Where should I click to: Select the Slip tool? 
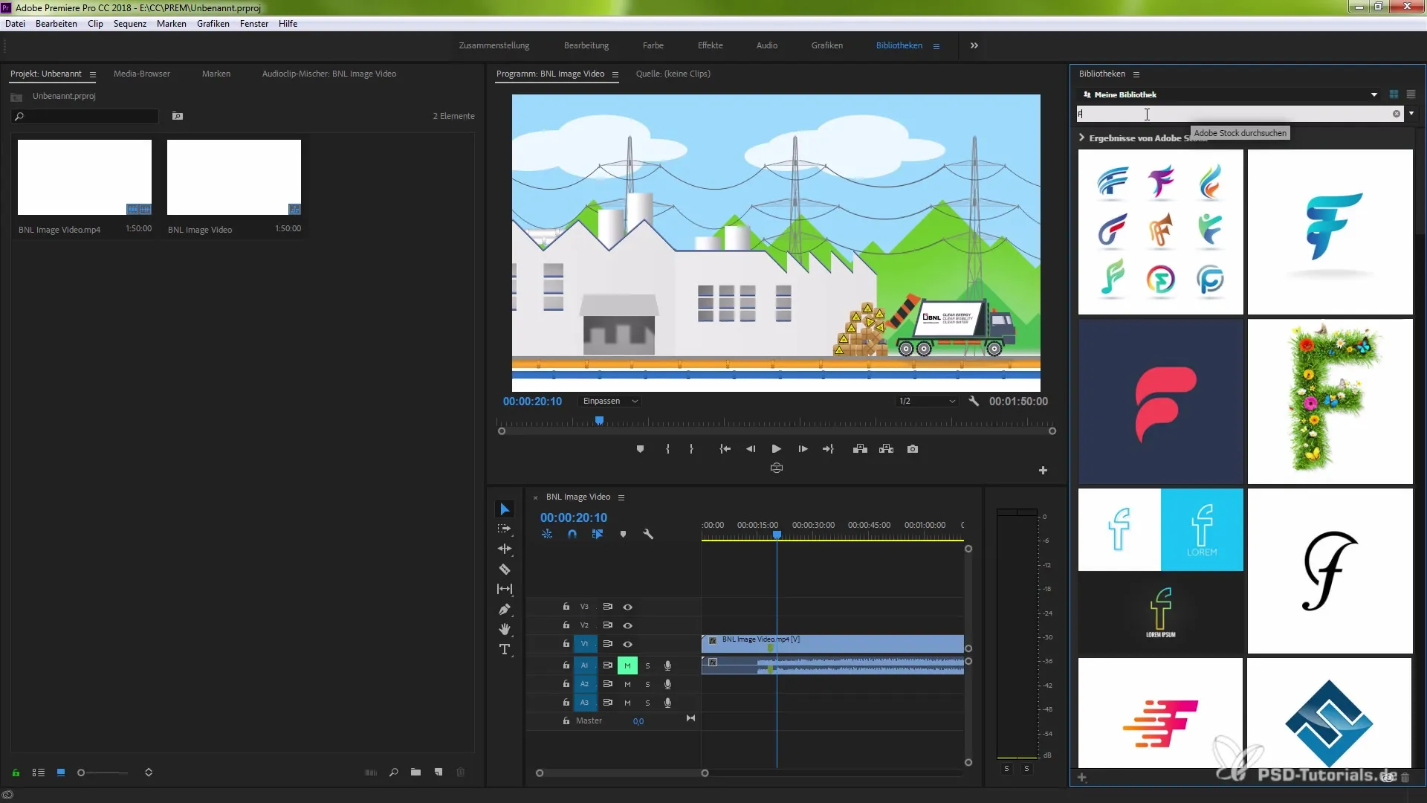point(505,589)
